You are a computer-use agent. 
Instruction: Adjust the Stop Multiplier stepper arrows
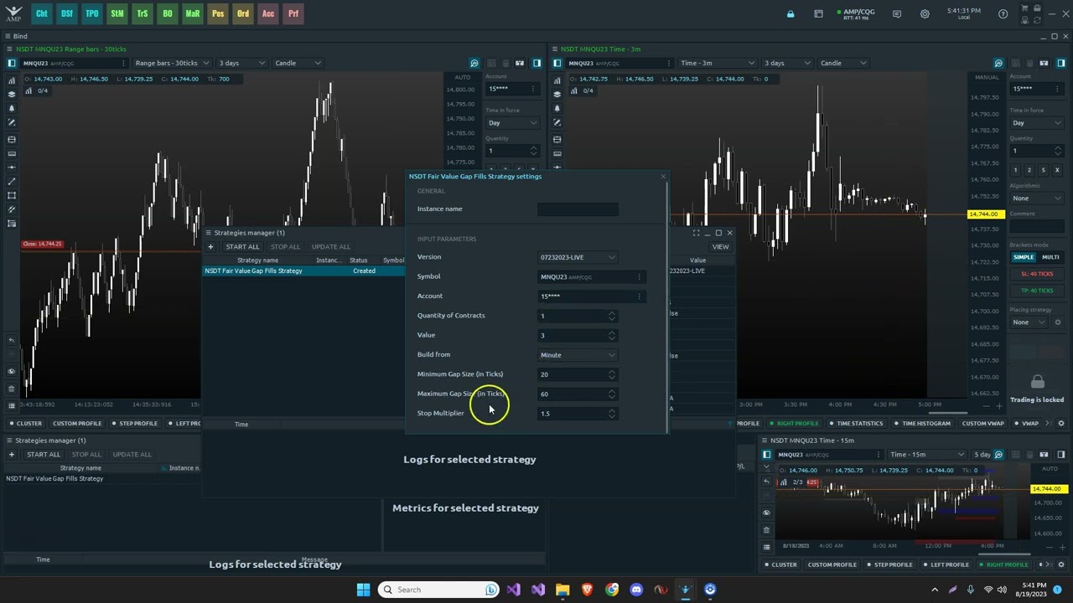click(x=612, y=414)
